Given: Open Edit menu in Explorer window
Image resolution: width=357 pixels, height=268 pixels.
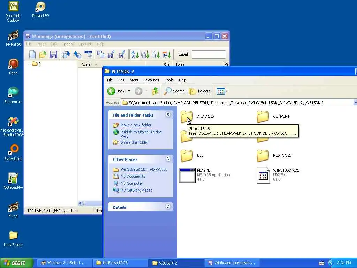Looking at the screenshot, I should pos(121,80).
